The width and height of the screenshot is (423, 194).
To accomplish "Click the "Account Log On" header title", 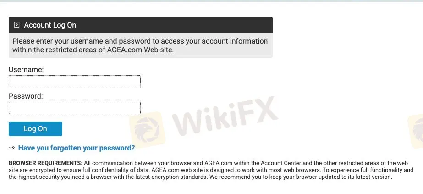I will point(50,25).
